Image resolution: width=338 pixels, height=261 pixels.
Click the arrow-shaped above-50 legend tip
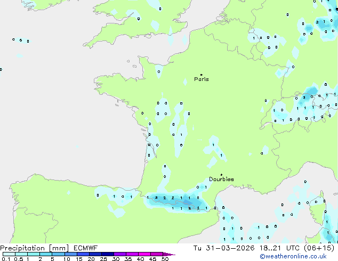(x=169, y=254)
